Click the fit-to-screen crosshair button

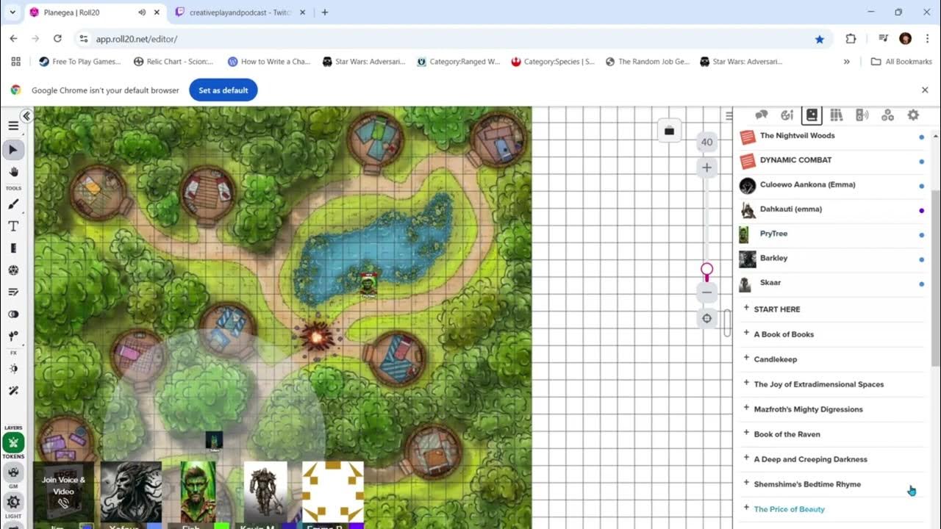[706, 318]
